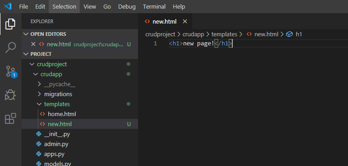Collapse the templates folder
The width and height of the screenshot is (348, 166).
pos(39,104)
